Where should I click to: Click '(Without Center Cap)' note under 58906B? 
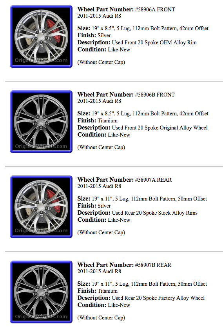click(x=101, y=148)
